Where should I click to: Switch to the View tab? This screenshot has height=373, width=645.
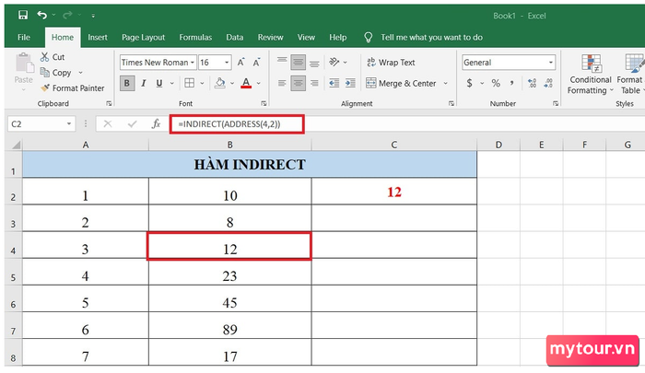[306, 38]
